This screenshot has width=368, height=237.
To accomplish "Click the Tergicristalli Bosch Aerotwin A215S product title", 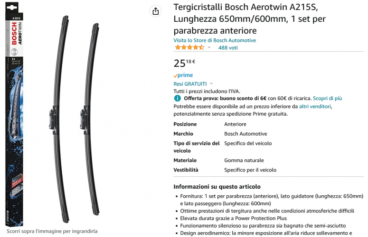I will point(249,19).
